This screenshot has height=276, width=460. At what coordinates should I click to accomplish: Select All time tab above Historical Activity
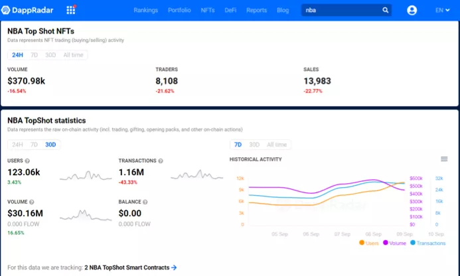pos(277,145)
